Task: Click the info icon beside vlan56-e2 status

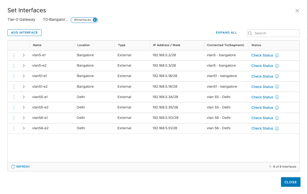Action: pos(277,128)
